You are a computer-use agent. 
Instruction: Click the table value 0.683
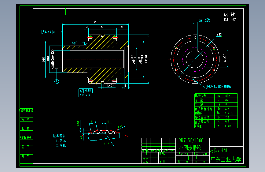(x=228, y=126)
